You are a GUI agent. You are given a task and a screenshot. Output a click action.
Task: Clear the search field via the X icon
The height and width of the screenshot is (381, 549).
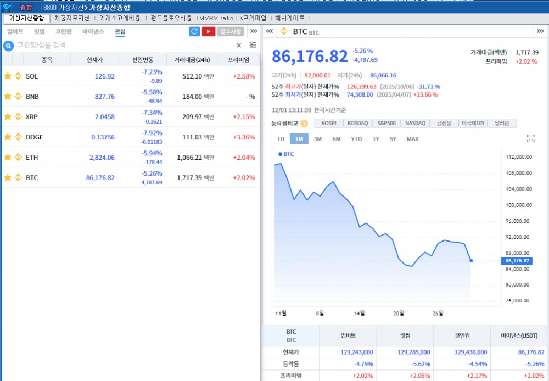(238, 45)
